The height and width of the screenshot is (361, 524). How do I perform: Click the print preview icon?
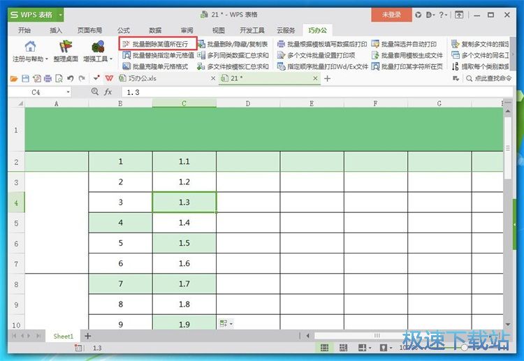(59, 79)
